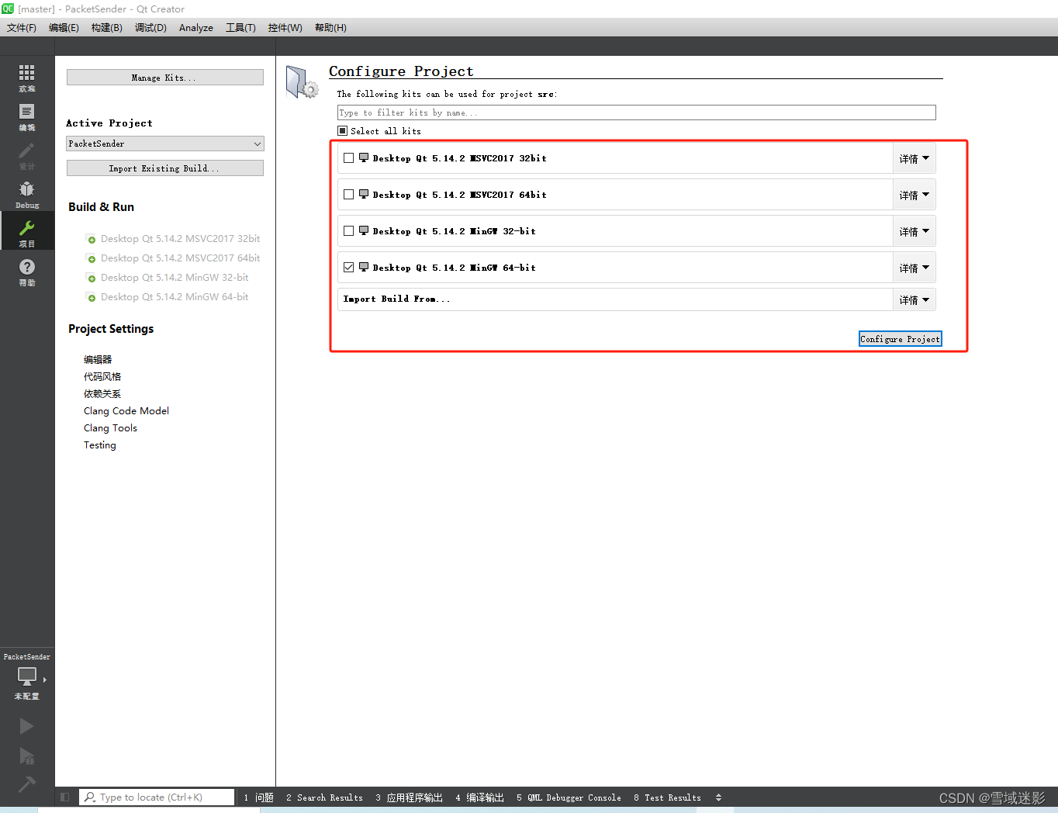Uncheck the Desktop Qt 5.14.2 MinGW 64-bit kit
Image resolution: width=1058 pixels, height=813 pixels.
348,267
